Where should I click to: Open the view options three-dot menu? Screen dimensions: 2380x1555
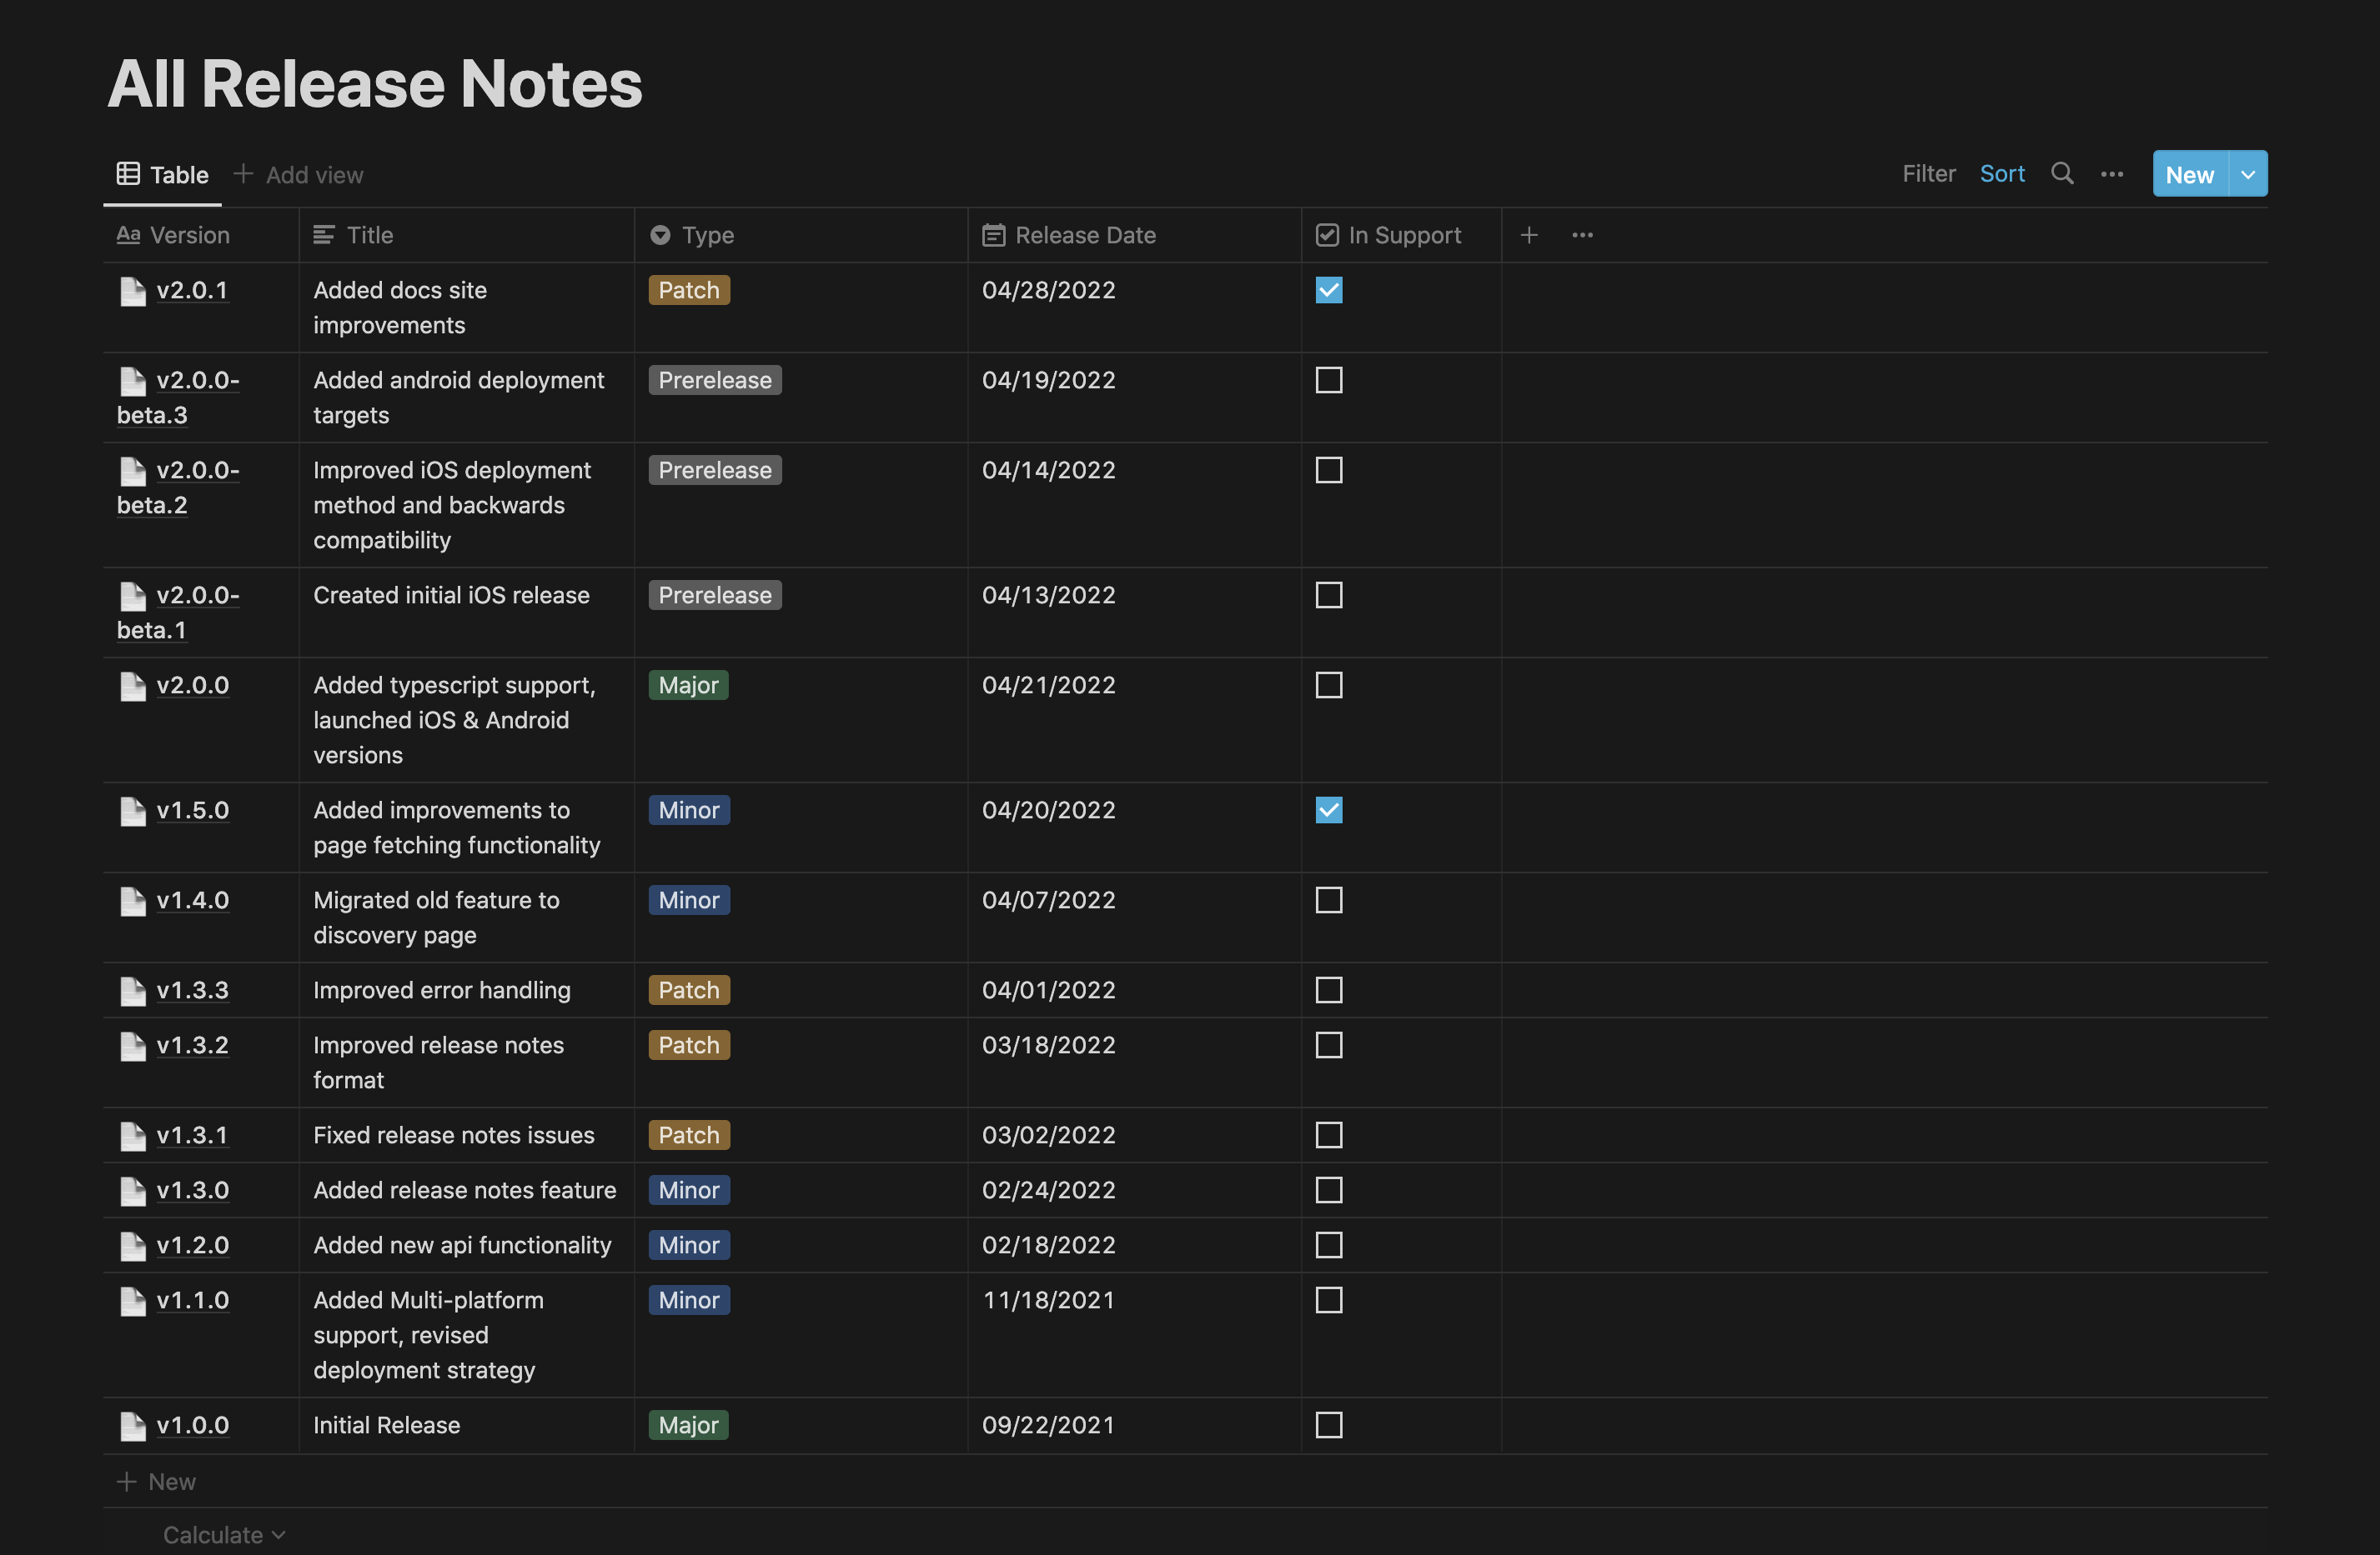(x=2111, y=174)
